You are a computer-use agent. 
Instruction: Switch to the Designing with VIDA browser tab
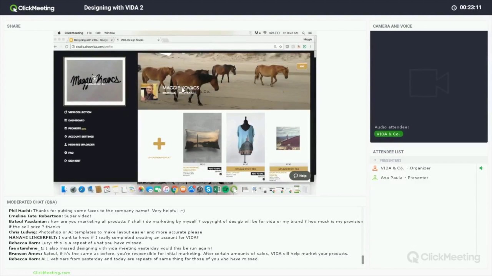click(x=91, y=40)
